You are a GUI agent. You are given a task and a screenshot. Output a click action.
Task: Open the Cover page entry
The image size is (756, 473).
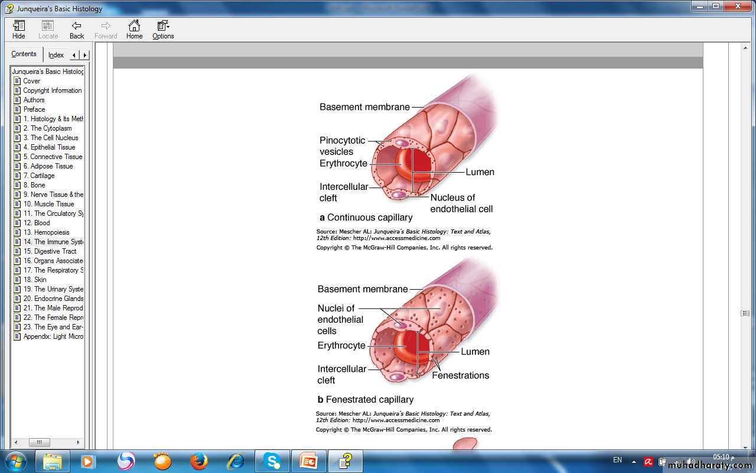[x=32, y=81]
